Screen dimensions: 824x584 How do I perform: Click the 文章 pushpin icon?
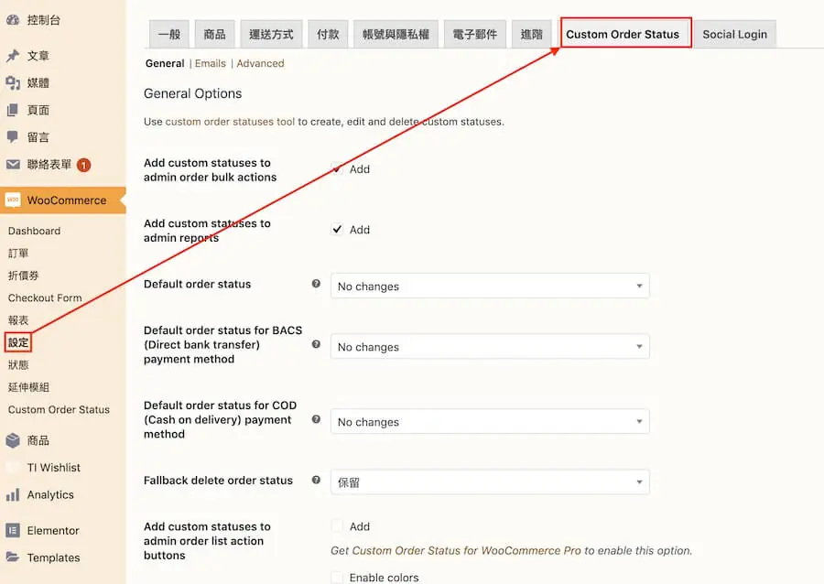pyautogui.click(x=13, y=56)
